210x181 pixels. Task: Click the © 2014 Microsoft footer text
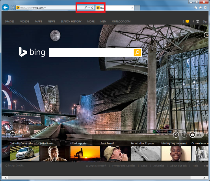(96, 166)
